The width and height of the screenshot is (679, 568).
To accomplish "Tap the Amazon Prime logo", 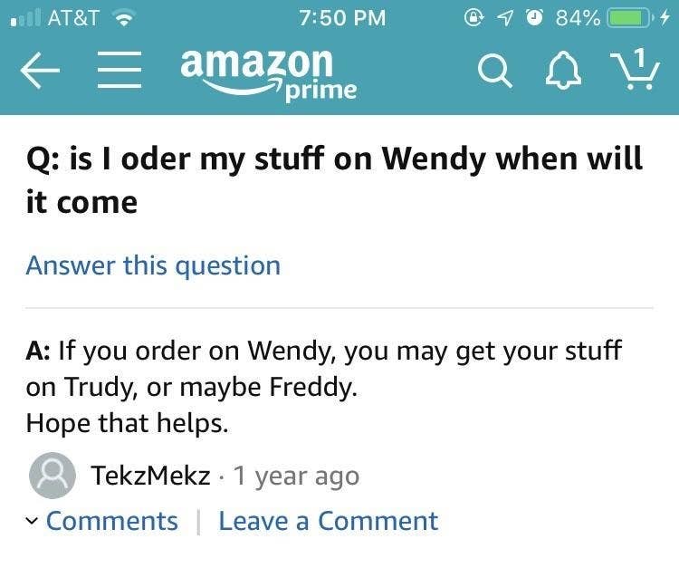I will tap(267, 73).
